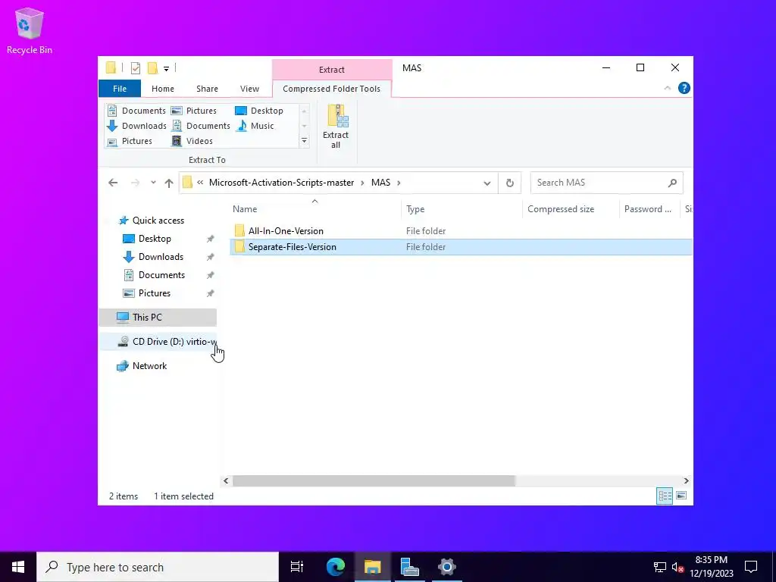Click the search magnifier in Search MAS
The image size is (776, 582).
pos(672,183)
